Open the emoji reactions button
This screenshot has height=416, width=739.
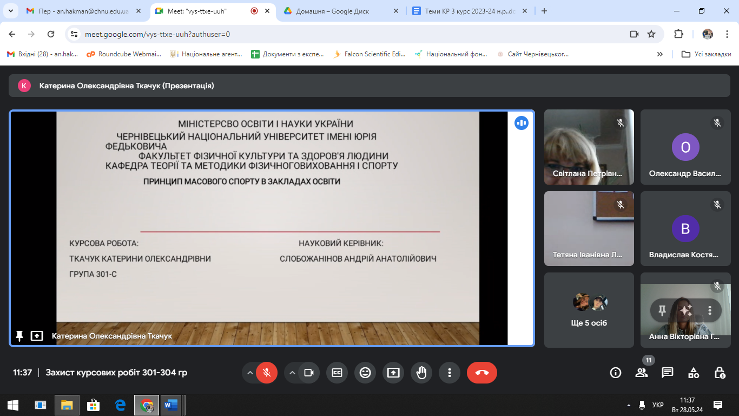click(x=365, y=373)
